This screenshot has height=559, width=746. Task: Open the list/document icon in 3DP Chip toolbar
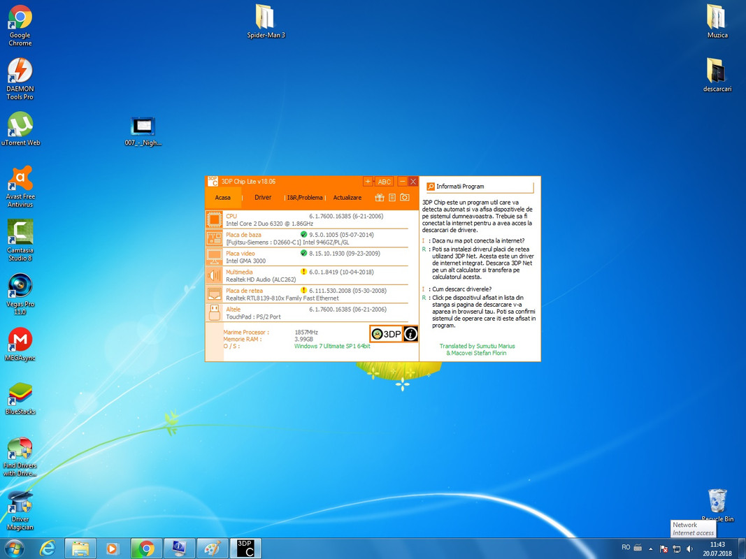point(392,197)
